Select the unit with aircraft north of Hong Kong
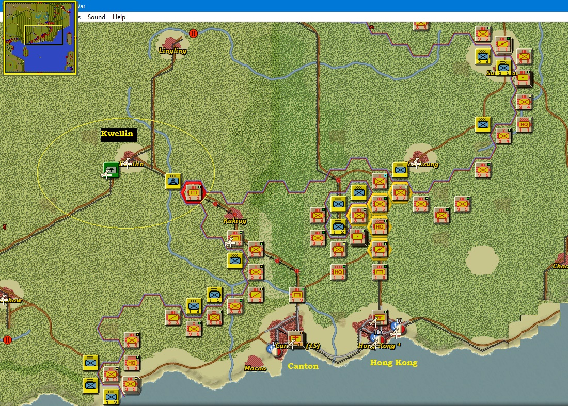 tap(380, 317)
